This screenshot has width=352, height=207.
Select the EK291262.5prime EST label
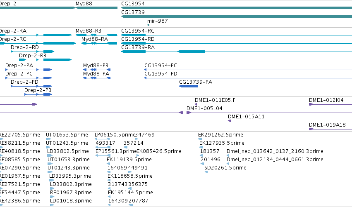pyautogui.click(x=220, y=135)
